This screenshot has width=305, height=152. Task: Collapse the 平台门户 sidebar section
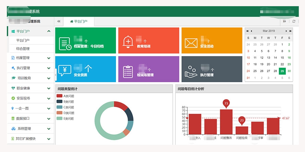[49, 31]
